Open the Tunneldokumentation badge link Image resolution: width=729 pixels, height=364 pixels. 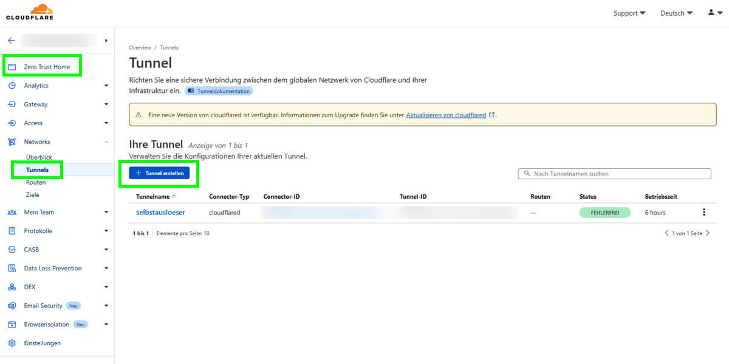pyautogui.click(x=219, y=91)
